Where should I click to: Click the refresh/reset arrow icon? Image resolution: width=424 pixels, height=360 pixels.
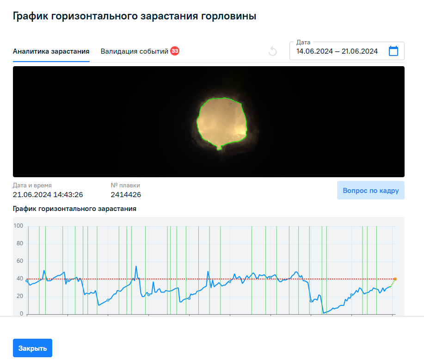pyautogui.click(x=273, y=51)
